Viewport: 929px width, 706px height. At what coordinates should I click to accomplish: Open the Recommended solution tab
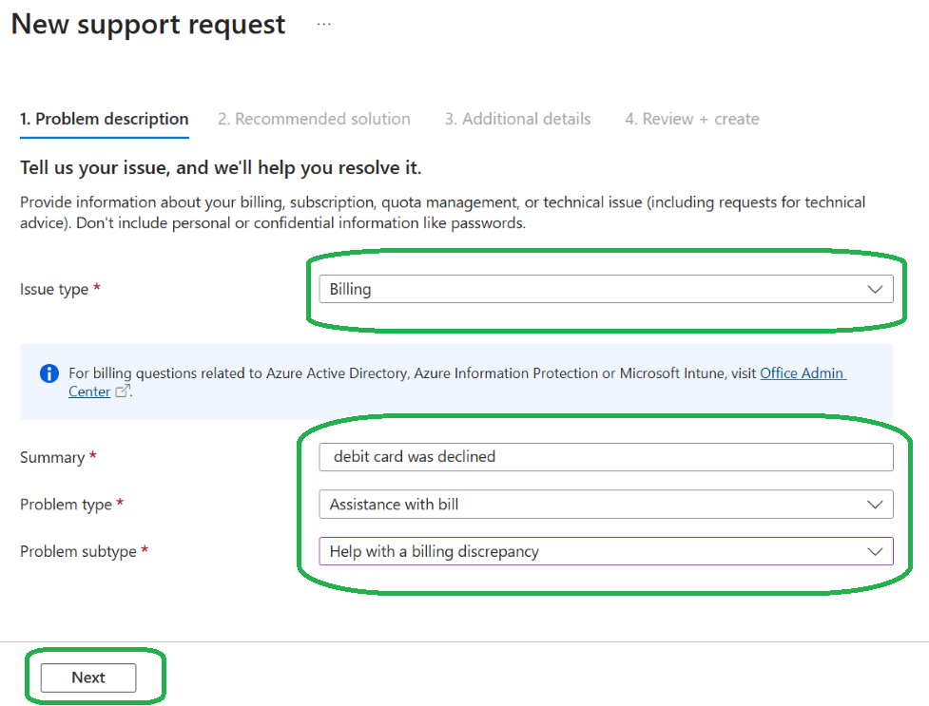point(314,119)
